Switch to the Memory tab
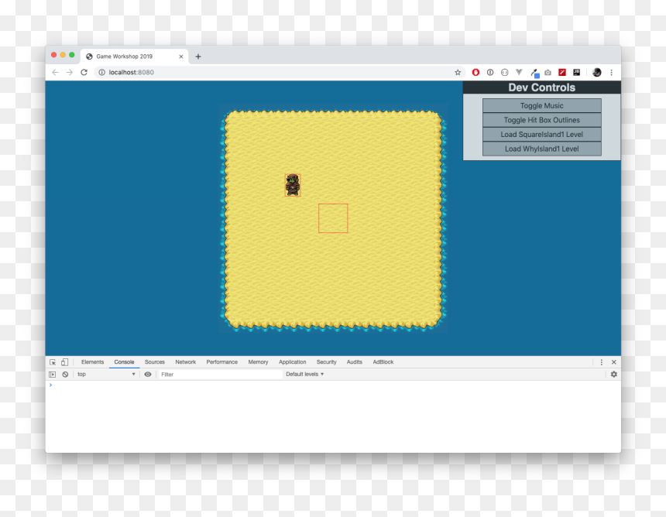The image size is (666, 517). coord(258,362)
